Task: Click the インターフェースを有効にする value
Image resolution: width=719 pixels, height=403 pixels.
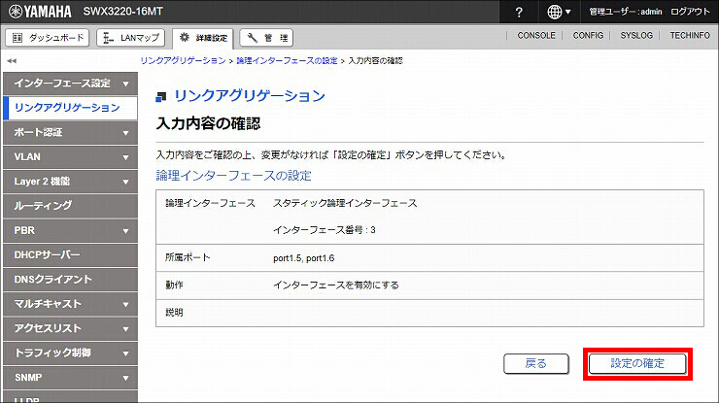Action: tap(335, 285)
